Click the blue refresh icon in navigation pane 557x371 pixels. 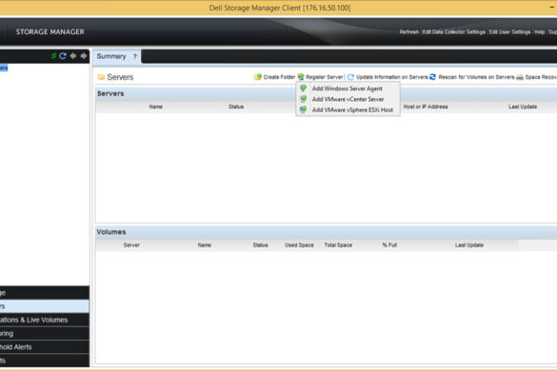coord(63,56)
